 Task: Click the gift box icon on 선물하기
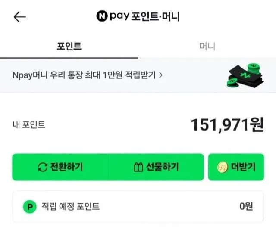point(138,167)
